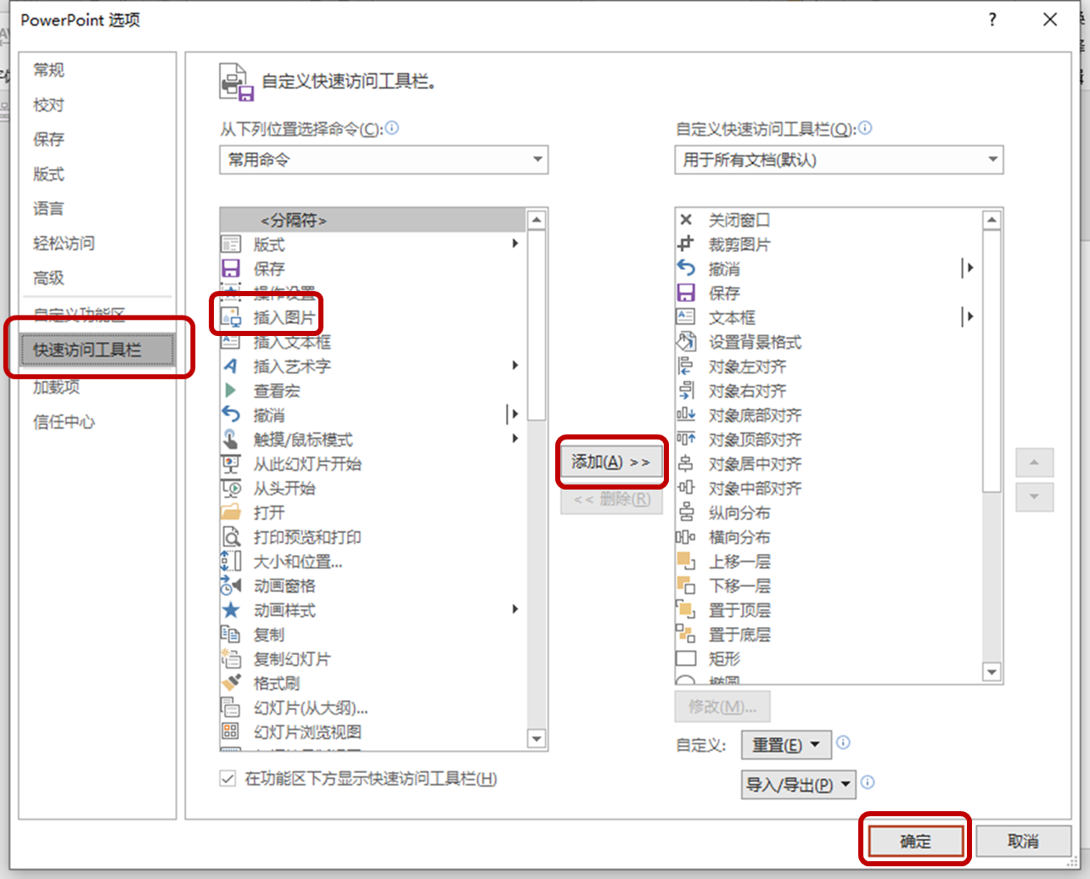Select 打印预览和打印 icon
The height and width of the screenshot is (879, 1090).
[231, 537]
